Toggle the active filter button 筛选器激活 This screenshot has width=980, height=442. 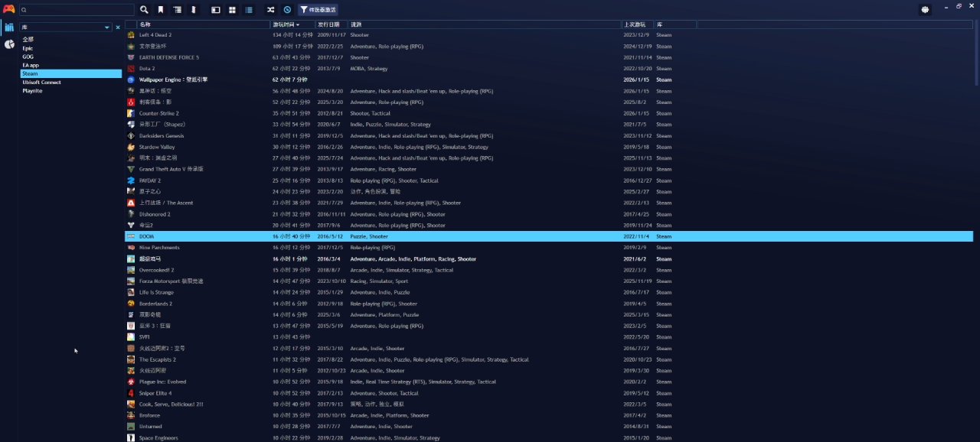318,10
